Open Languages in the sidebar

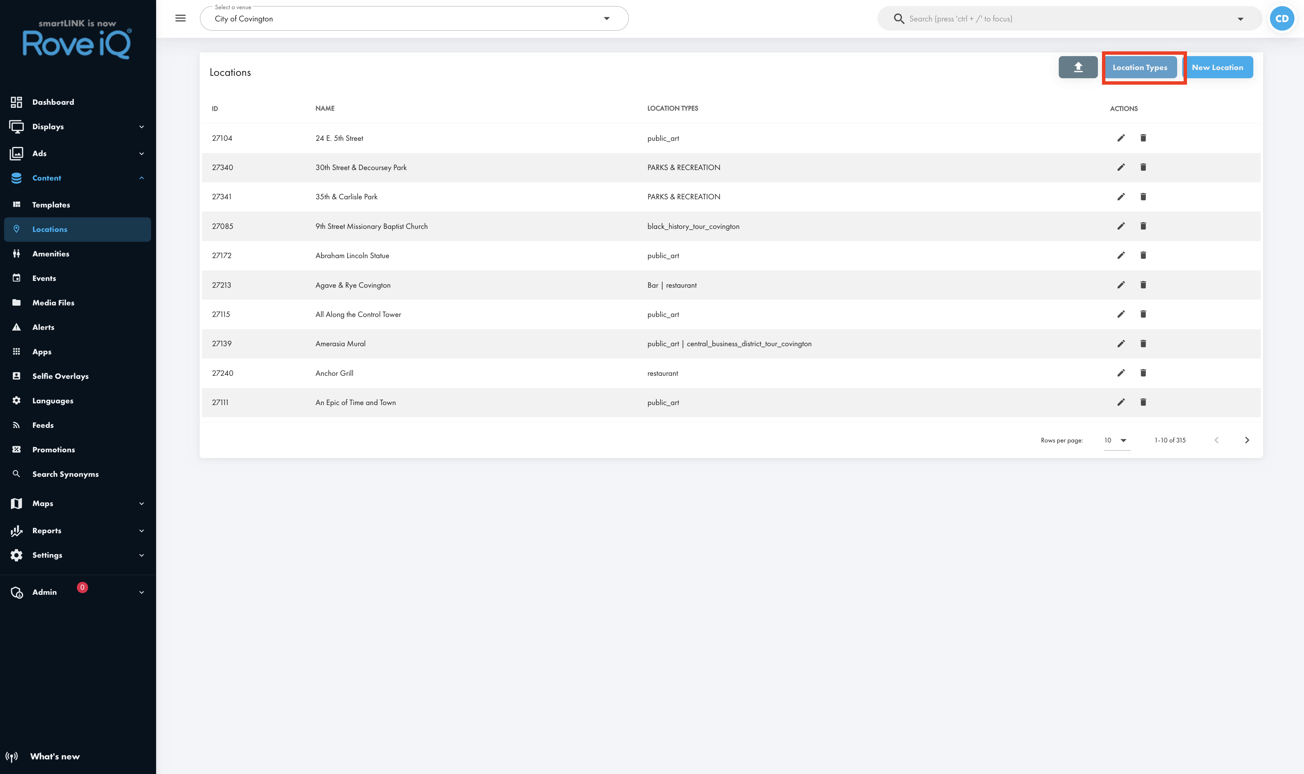pyautogui.click(x=77, y=401)
